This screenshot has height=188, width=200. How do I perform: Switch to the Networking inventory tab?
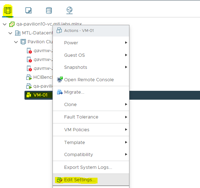tap(70, 10)
